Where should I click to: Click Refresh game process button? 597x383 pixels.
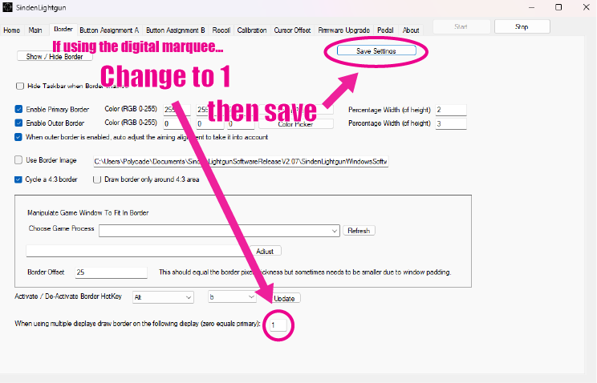(359, 231)
